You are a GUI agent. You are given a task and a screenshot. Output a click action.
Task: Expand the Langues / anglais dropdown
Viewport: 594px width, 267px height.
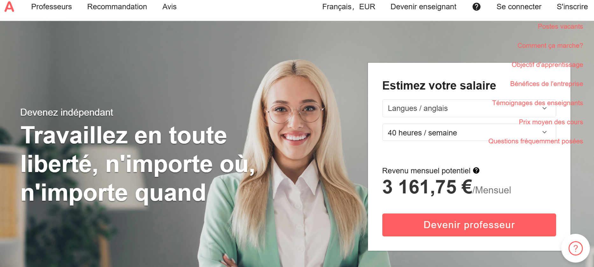[469, 108]
